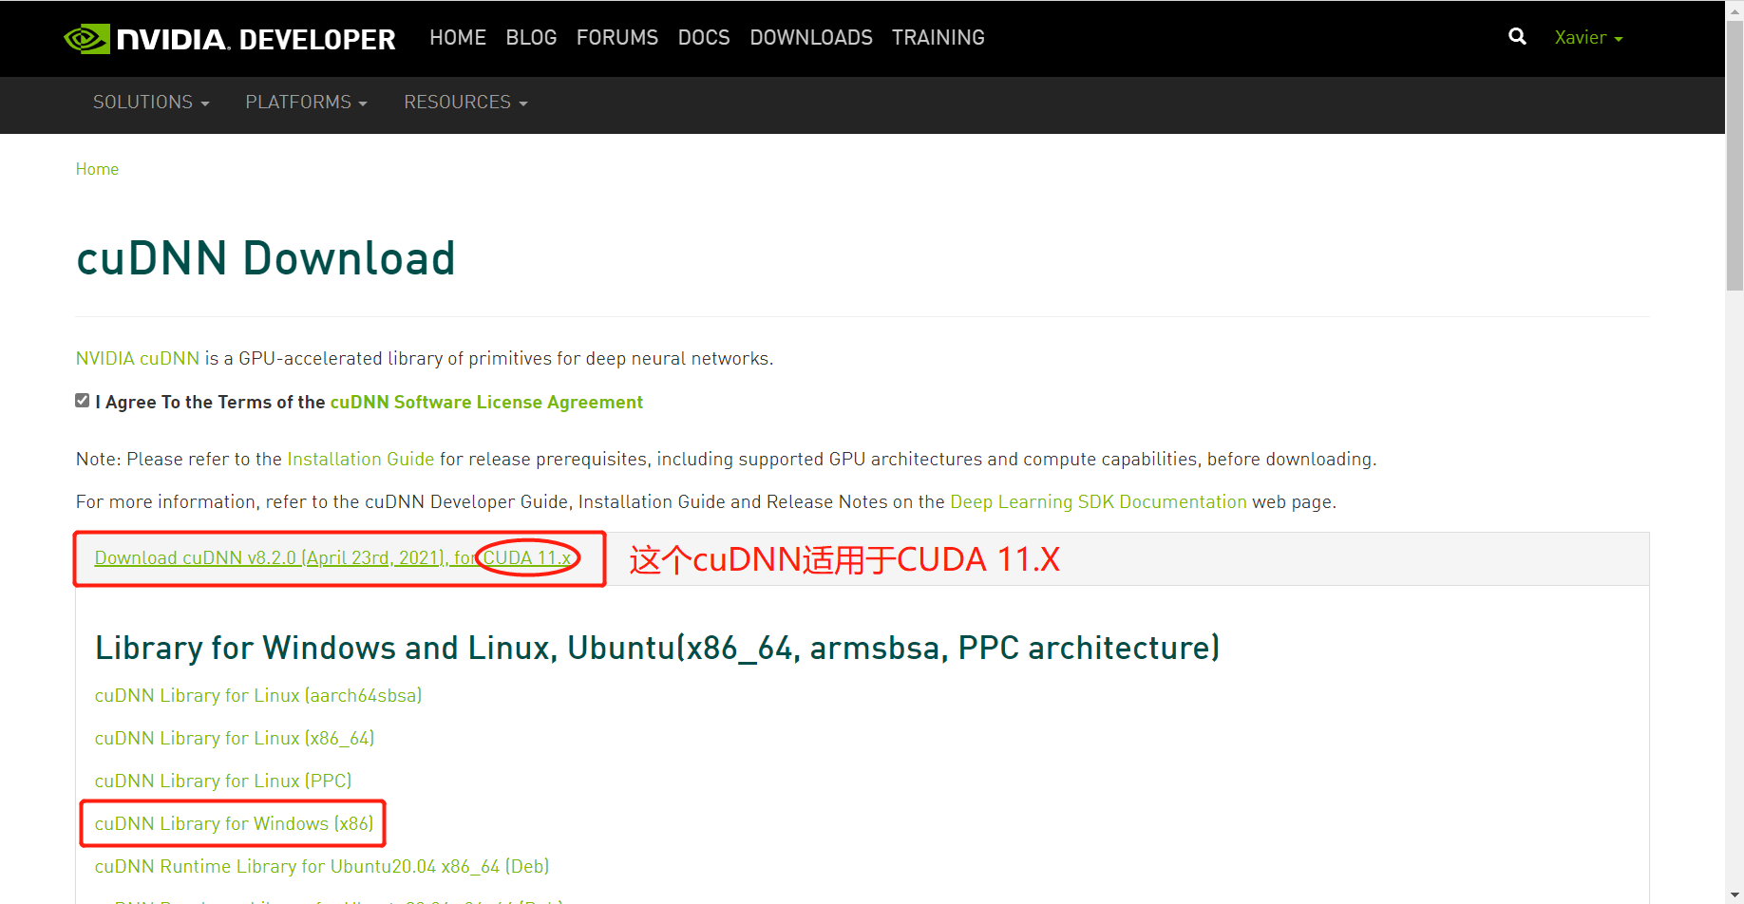
Task: Open the NVIDIA cuDNN link
Action: click(138, 359)
